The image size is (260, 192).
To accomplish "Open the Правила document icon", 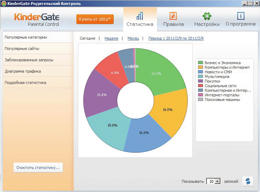I will click(173, 16).
